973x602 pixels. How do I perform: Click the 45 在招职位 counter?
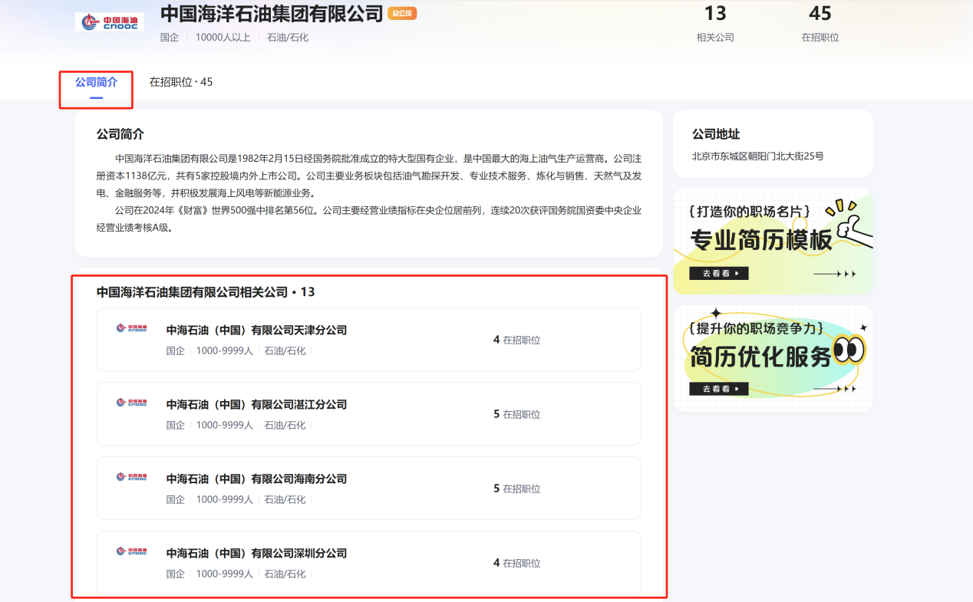(820, 24)
